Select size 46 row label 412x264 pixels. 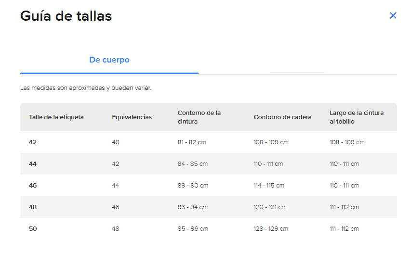click(33, 186)
